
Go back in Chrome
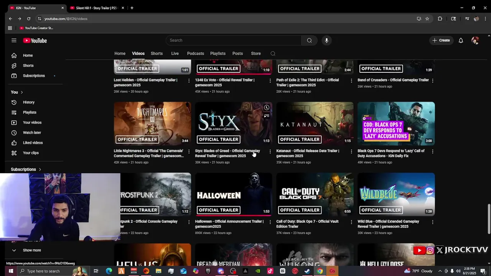[x=10, y=18]
